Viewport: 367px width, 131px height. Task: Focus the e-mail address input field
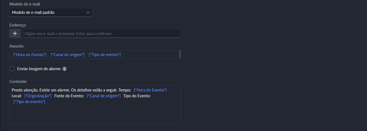coord(102,33)
